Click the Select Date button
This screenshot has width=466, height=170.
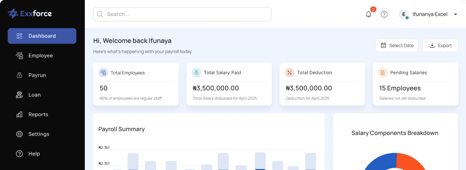[397, 45]
